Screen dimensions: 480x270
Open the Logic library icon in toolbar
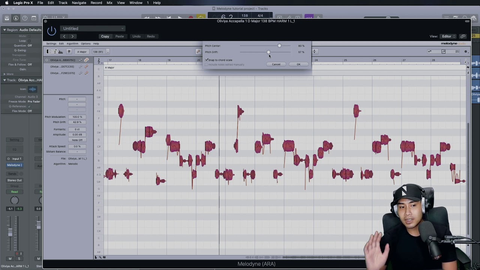click(x=7, y=18)
